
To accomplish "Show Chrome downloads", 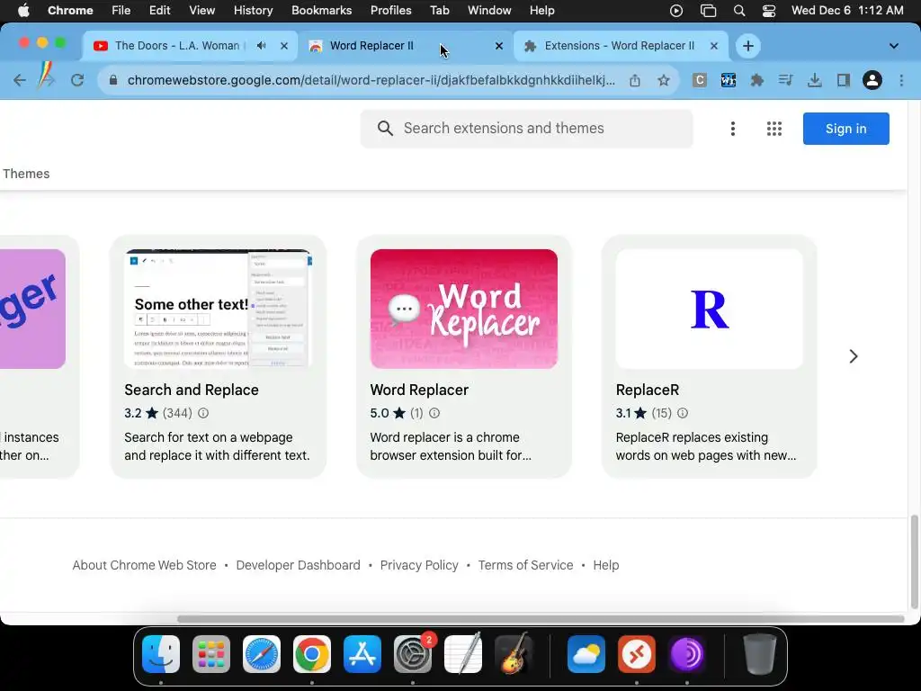I will 814,80.
